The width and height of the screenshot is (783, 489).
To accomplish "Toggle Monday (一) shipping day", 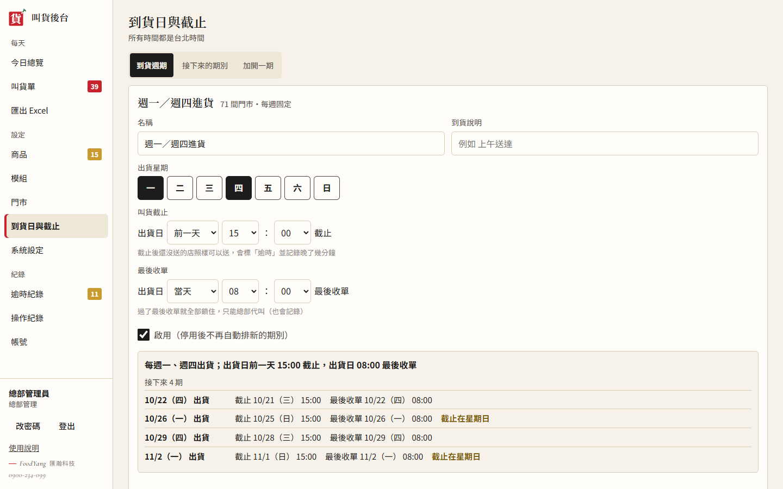I will [x=151, y=188].
